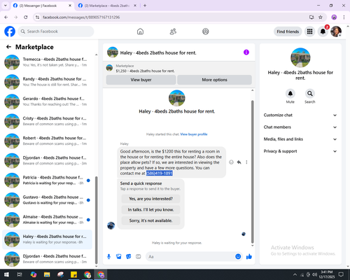Screen dimensions: 350x280
Task: Open the Friends icon in top navigation
Action: click(173, 31)
